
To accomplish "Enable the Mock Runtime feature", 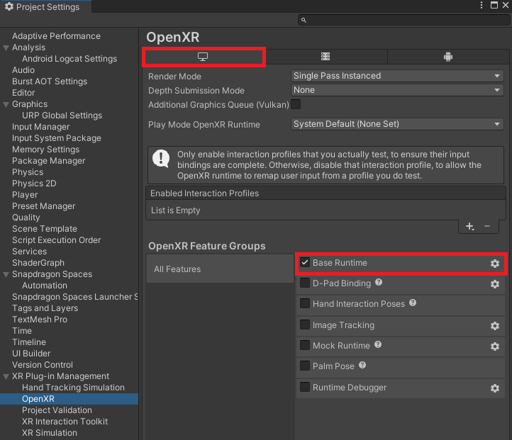I will [305, 345].
